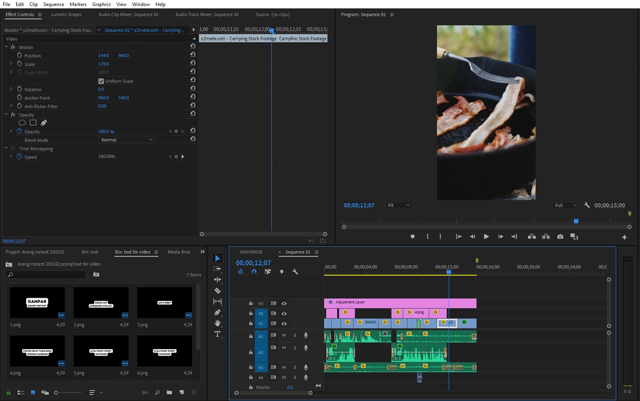Uncheck Uniform Scale in Effect Controls
Screen dimensions: 640x401
pyautogui.click(x=101, y=81)
